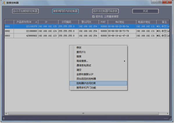174x123 pixels.
Task: Click the app key icon in title bar
Action: (4, 3)
